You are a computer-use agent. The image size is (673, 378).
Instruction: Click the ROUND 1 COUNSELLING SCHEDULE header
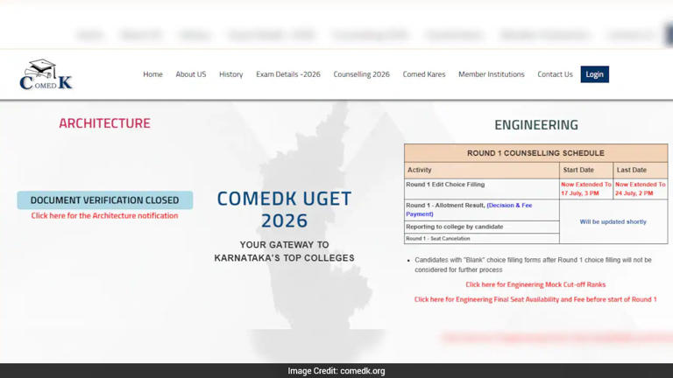click(535, 153)
